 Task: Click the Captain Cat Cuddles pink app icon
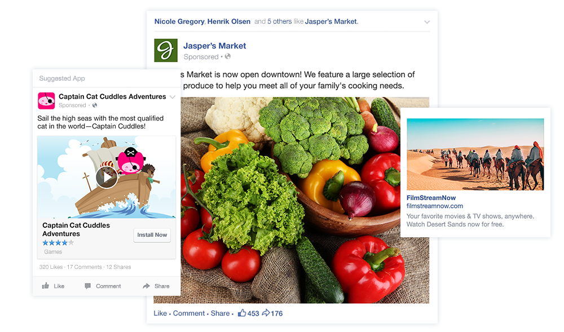point(46,100)
